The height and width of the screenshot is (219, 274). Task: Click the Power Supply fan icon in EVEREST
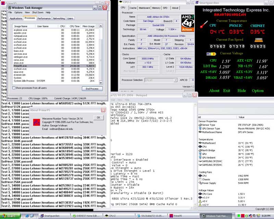pyautogui.click(x=200, y=183)
